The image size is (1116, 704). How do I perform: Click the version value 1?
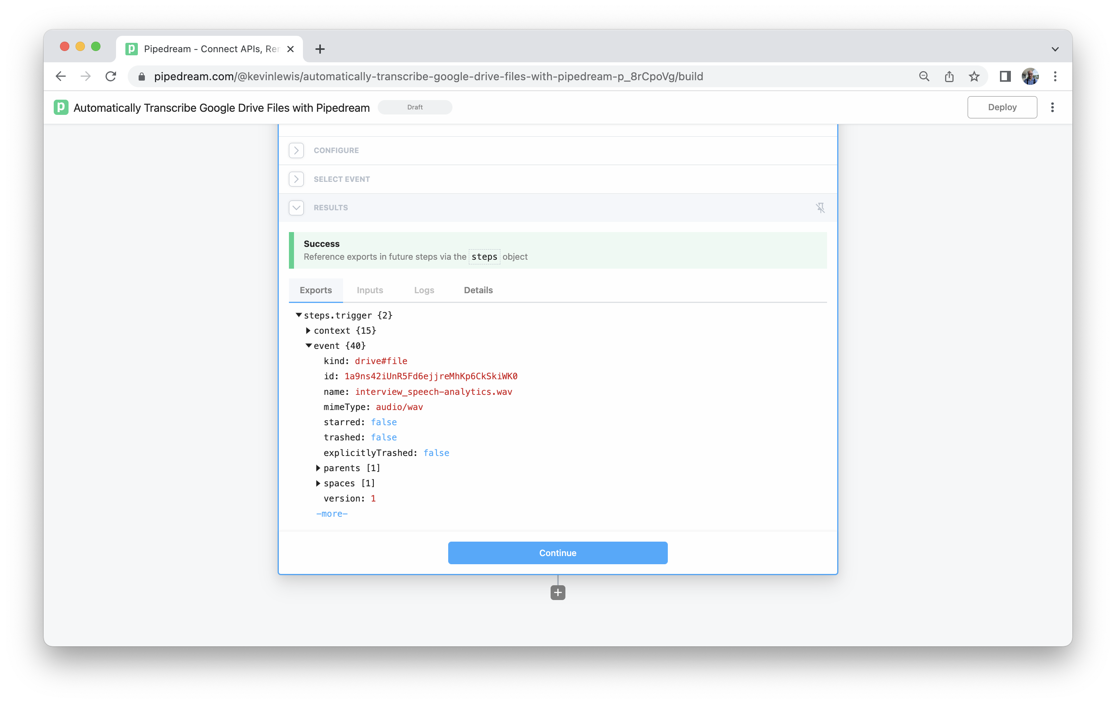tap(373, 499)
